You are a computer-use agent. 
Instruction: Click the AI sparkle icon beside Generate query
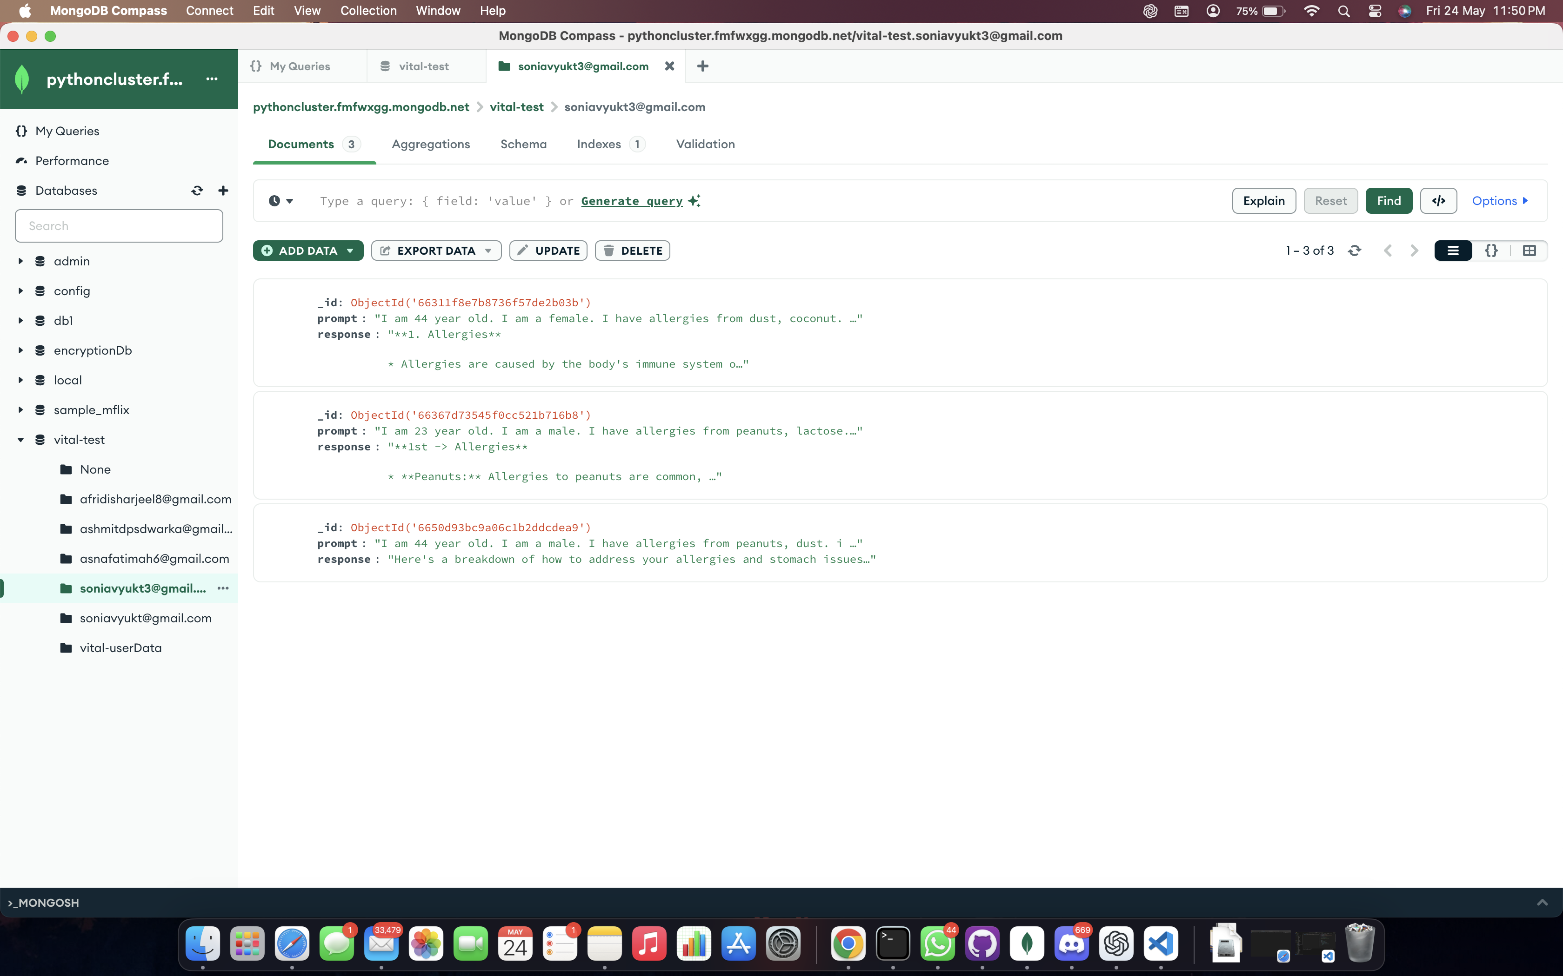695,201
